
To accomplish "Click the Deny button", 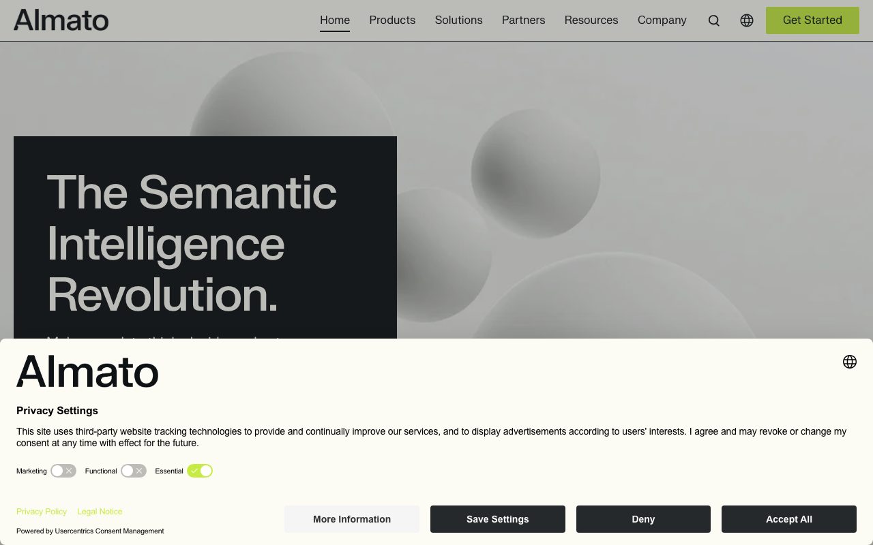I will click(x=643, y=519).
